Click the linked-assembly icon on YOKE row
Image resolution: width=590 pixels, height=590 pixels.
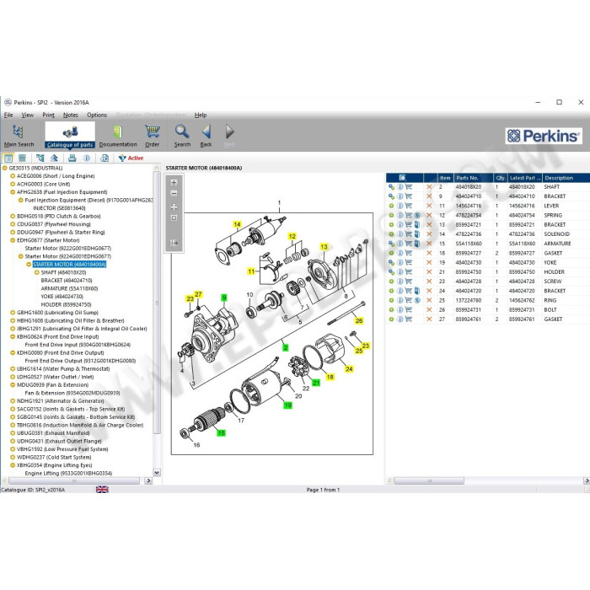[391, 263]
